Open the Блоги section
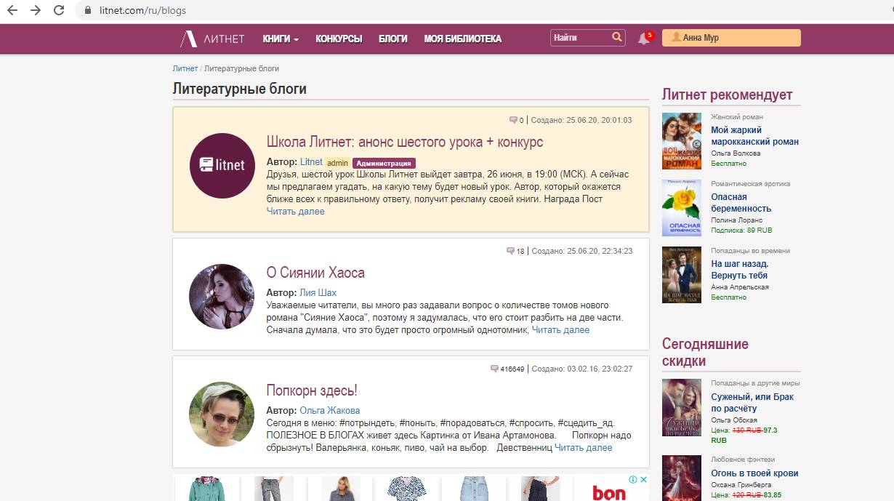Image resolution: width=894 pixels, height=501 pixels. [392, 39]
